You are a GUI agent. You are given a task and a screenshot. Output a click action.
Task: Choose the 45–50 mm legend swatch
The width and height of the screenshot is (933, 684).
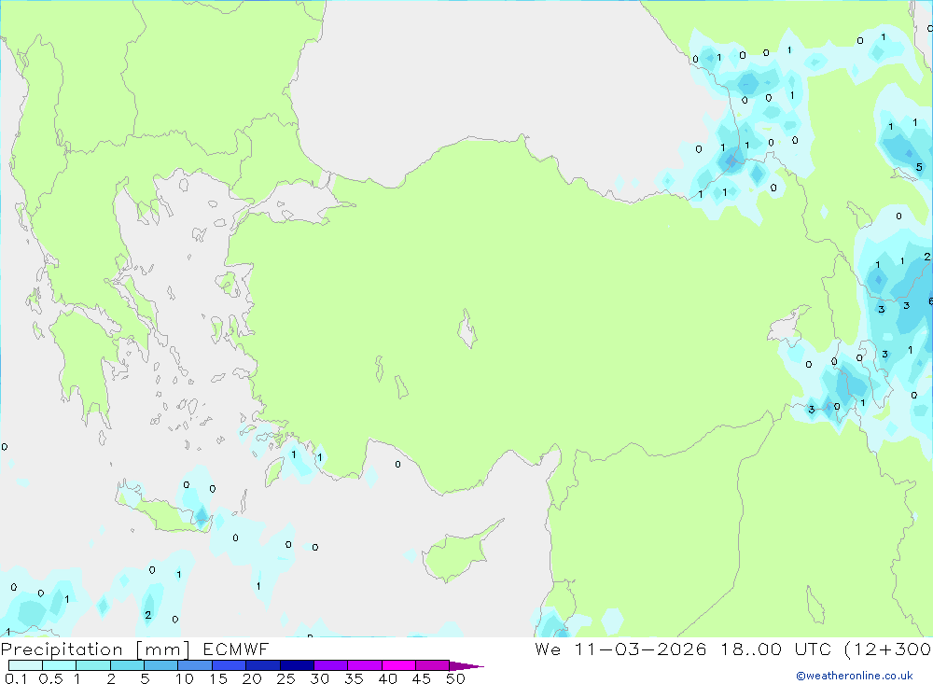[433, 665]
